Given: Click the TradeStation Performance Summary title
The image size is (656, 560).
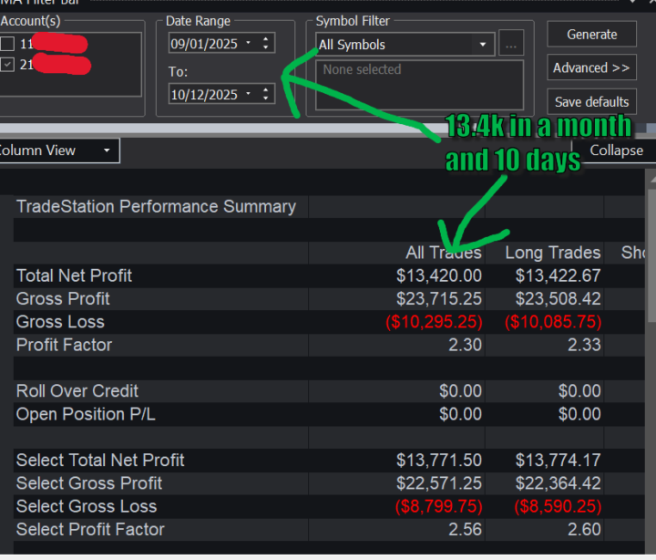Looking at the screenshot, I should coord(156,206).
